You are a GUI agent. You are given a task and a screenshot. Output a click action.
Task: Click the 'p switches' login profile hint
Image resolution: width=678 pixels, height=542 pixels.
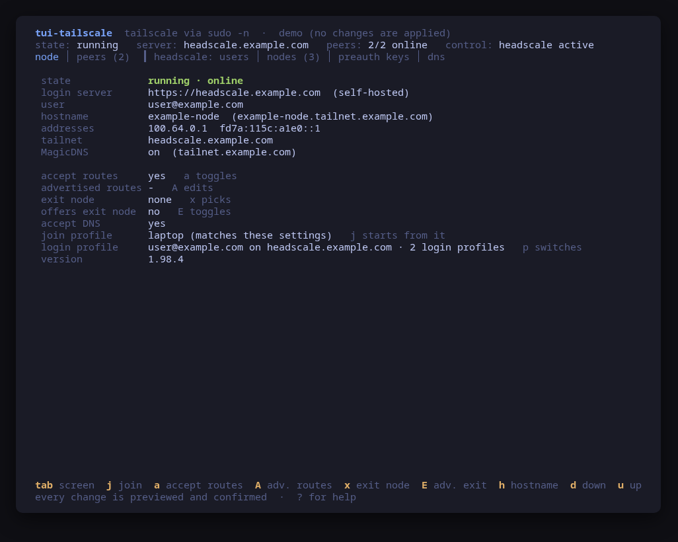coord(552,247)
